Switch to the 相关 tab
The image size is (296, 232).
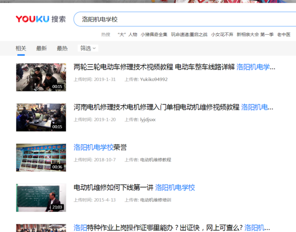(21, 49)
